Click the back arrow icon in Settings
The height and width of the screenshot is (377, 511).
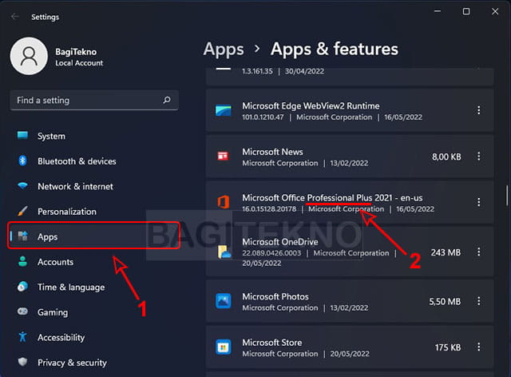(14, 17)
